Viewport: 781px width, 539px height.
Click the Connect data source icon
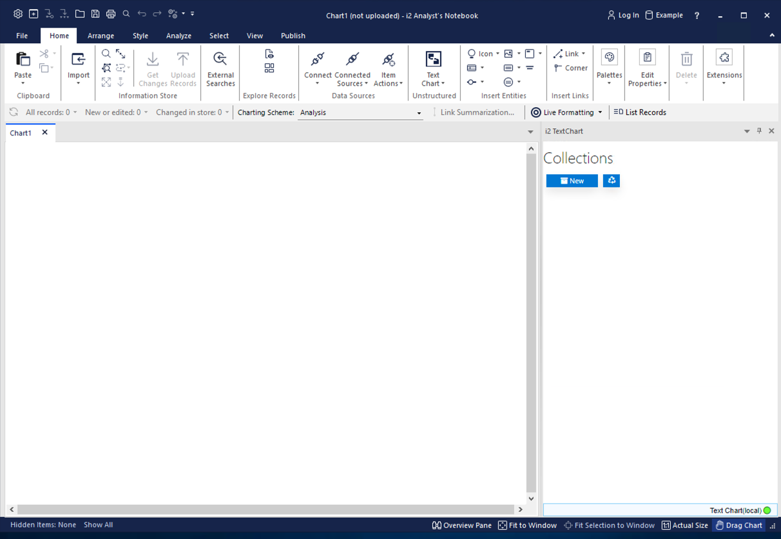pos(318,59)
